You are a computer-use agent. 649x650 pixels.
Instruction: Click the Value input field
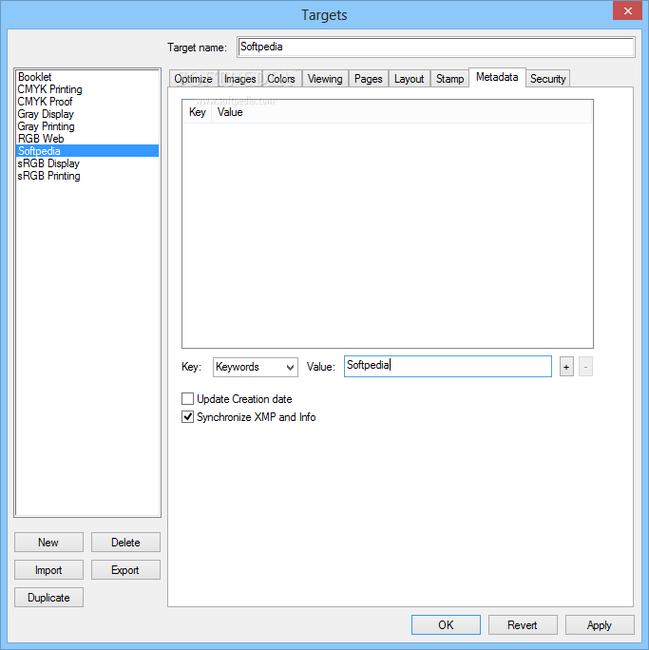pyautogui.click(x=448, y=367)
